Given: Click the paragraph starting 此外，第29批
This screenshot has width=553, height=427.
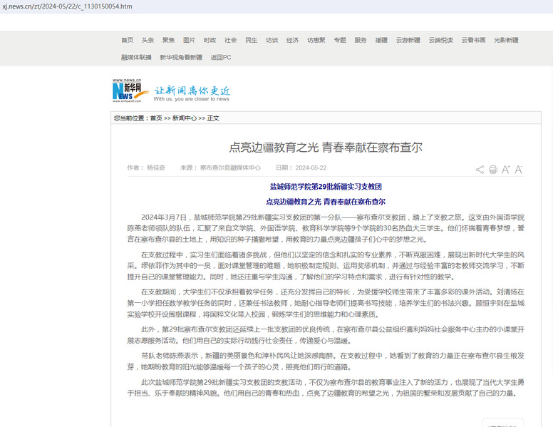Looking at the screenshot, I should pyautogui.click(x=326, y=335).
